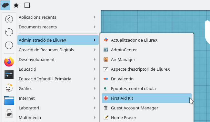Click the favorites star icon in panel
The image size is (210, 122).
click(x=16, y=5)
